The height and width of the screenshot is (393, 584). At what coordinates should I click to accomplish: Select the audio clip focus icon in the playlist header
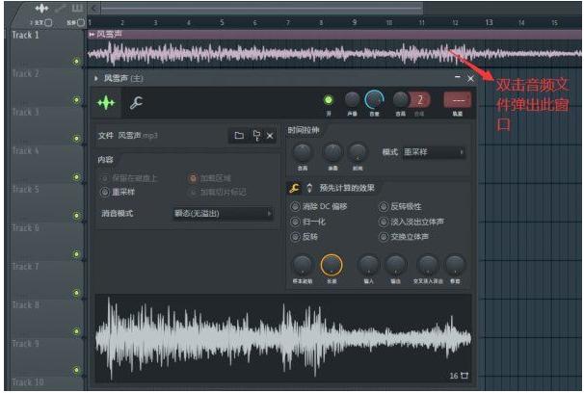click(41, 8)
